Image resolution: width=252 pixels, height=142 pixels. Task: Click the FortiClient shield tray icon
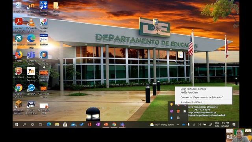click(x=172, y=105)
